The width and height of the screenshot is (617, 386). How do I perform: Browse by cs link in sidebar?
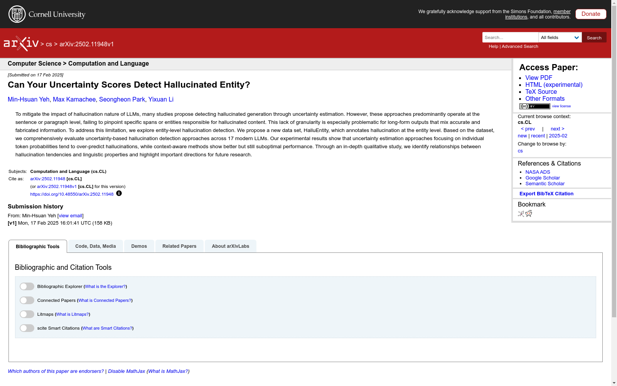(520, 151)
